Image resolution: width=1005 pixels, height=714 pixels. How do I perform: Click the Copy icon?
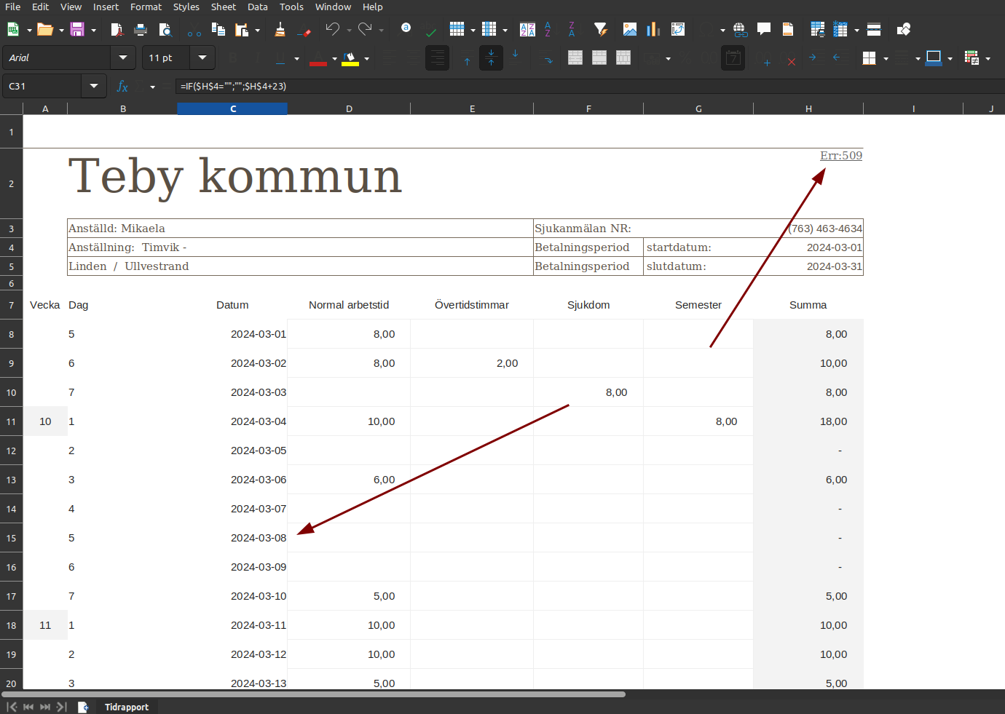pyautogui.click(x=218, y=29)
